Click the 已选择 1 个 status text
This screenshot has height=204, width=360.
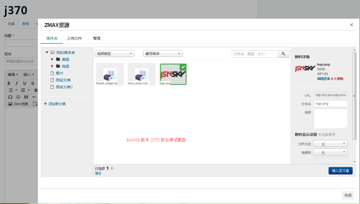click(104, 168)
